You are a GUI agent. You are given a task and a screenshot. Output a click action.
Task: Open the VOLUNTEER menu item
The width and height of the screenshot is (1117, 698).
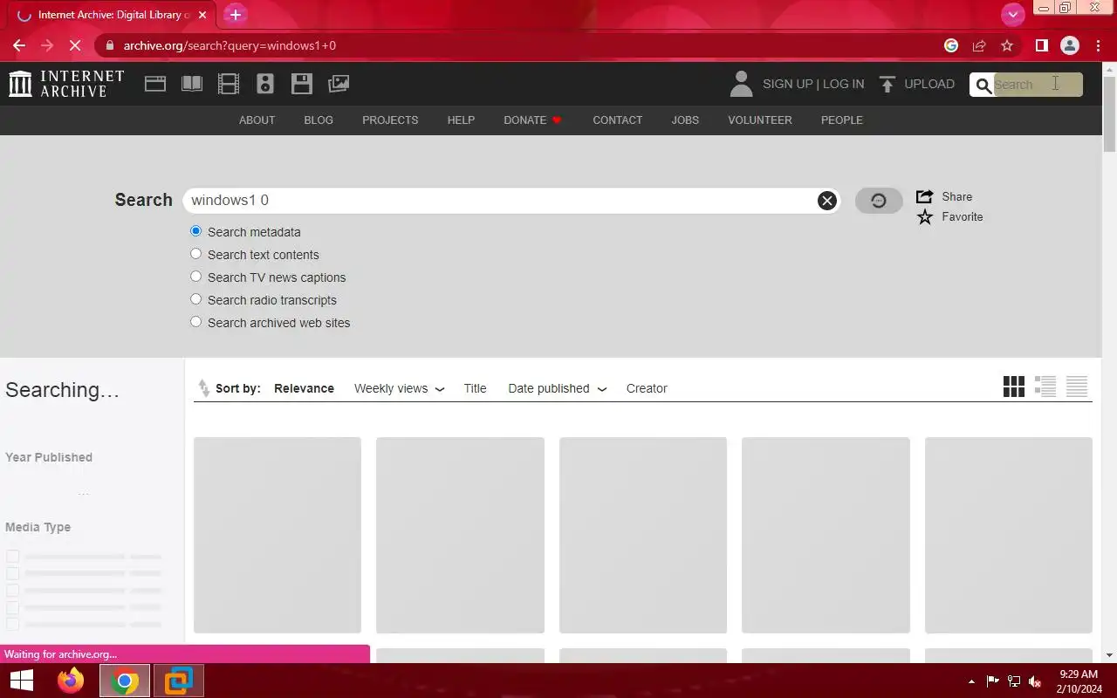760,120
